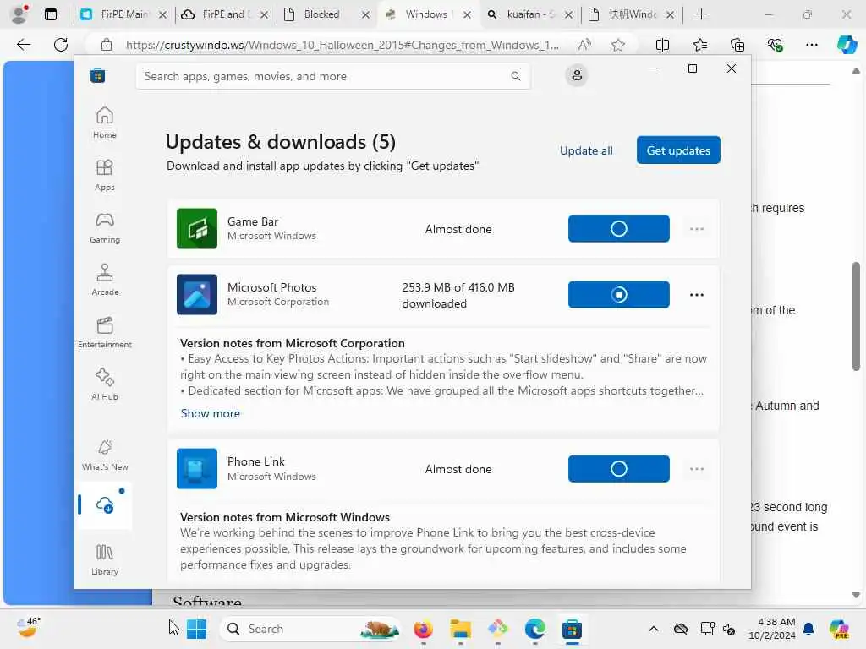
Task: Open What's New in sidebar
Action: click(x=104, y=455)
